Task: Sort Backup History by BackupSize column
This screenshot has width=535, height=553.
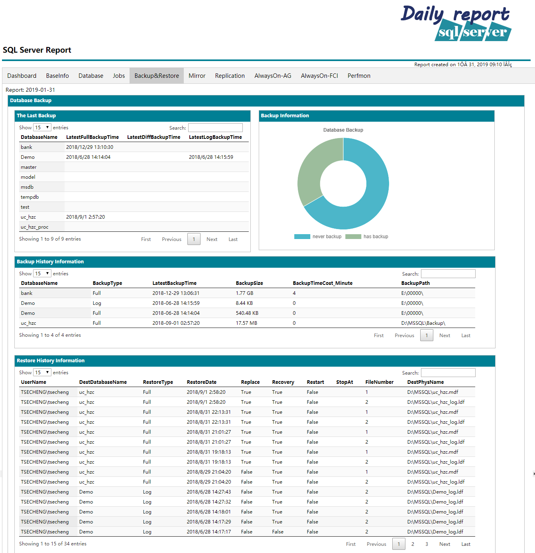Action: click(x=249, y=283)
